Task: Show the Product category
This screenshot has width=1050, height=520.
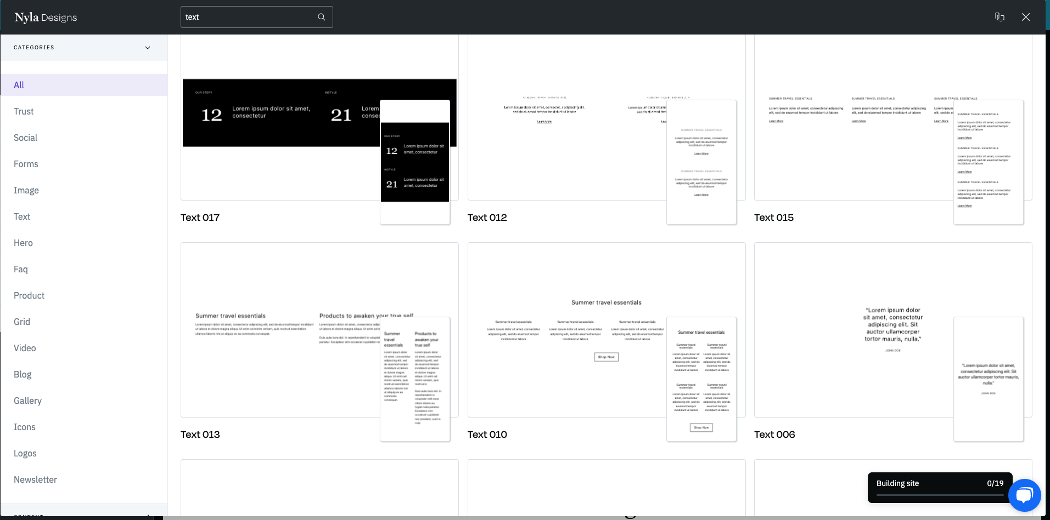Action: coord(84,295)
